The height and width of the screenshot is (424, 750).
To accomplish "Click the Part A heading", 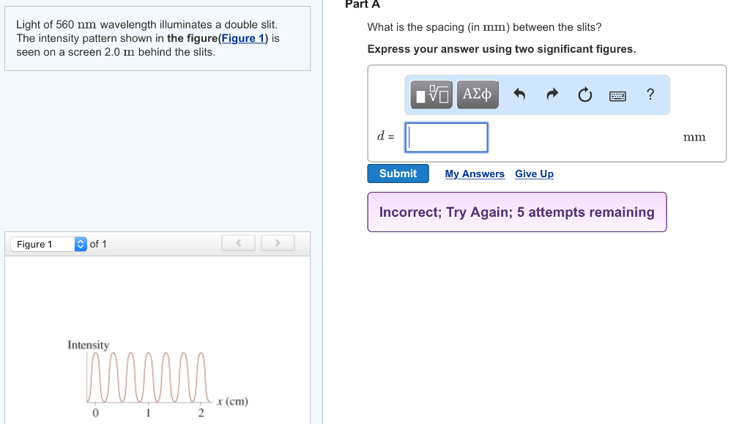I will [363, 4].
